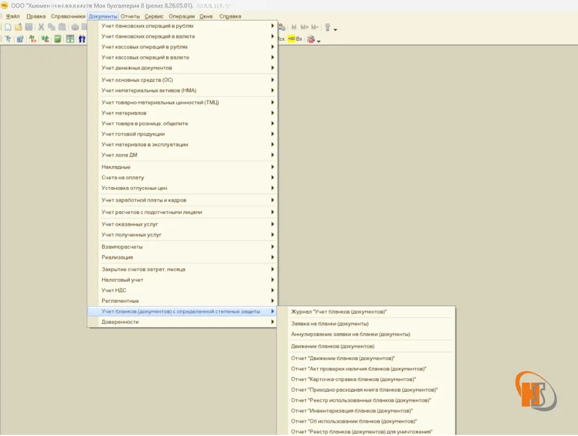Select Учет материалов menu entry
Screen dimensions: 578x436
182,113
